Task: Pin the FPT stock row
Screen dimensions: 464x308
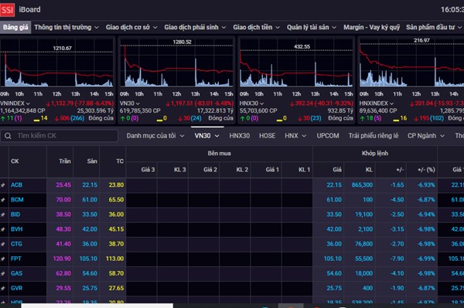Action: (3, 259)
